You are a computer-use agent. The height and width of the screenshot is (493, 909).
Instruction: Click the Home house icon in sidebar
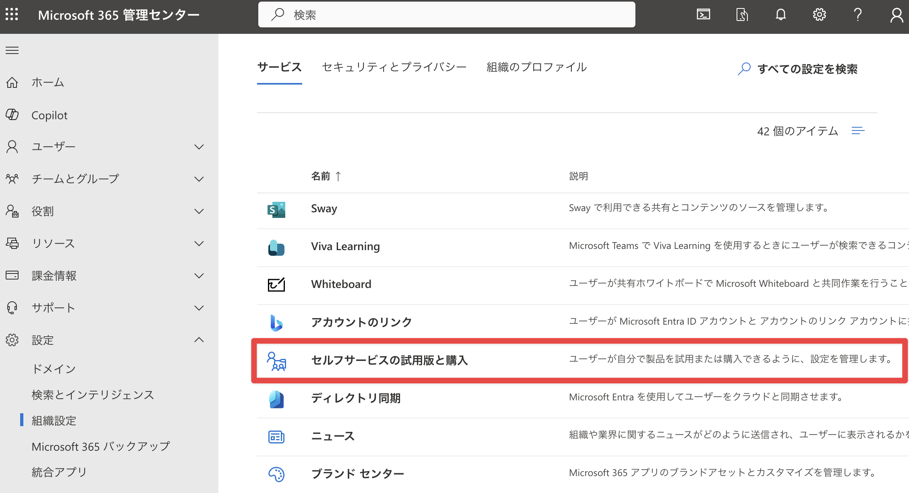point(12,82)
